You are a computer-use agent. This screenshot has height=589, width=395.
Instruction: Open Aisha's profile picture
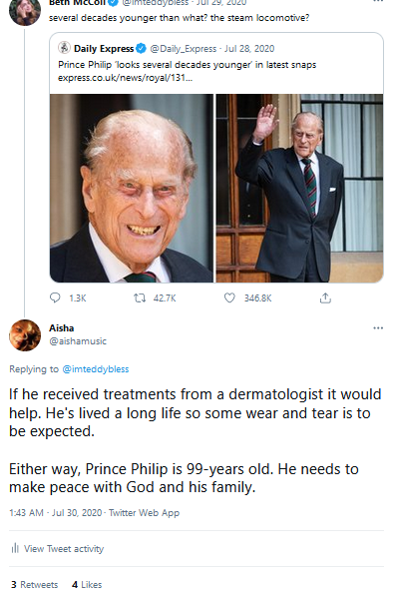click(25, 335)
